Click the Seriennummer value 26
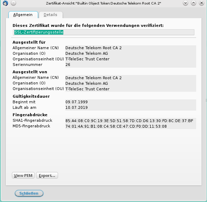 130,65
